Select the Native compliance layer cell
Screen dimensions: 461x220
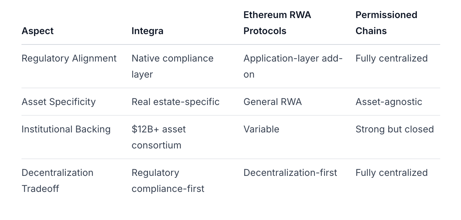172,66
